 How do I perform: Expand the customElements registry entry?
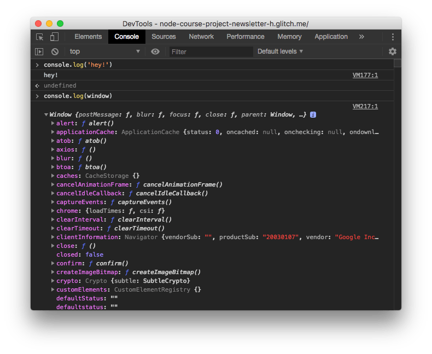click(52, 289)
